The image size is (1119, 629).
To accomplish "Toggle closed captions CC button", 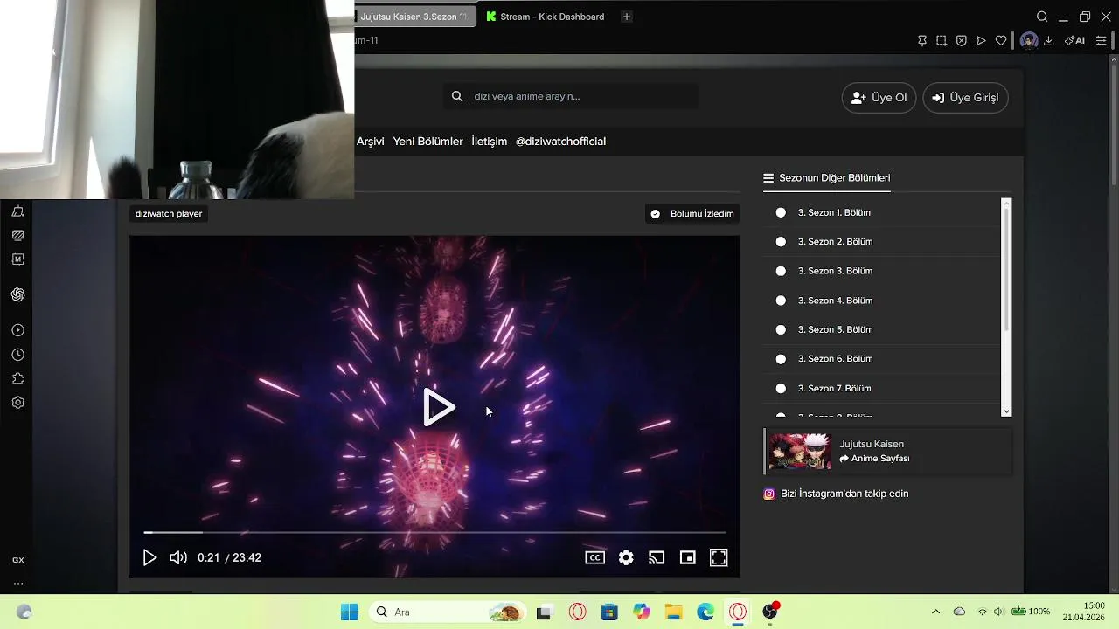I will click(594, 557).
